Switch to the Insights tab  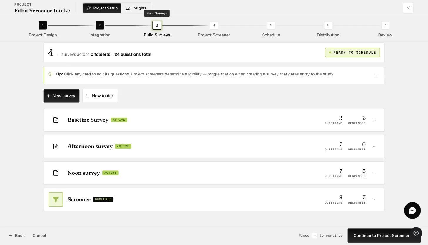pyautogui.click(x=136, y=8)
